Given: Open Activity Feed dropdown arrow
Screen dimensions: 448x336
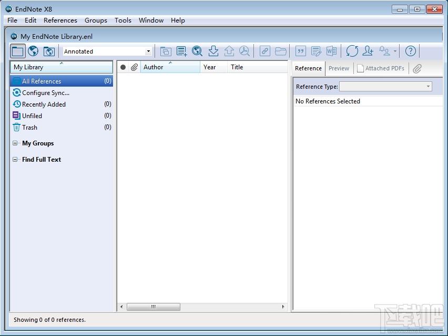Looking at the screenshot, I should (395, 51).
